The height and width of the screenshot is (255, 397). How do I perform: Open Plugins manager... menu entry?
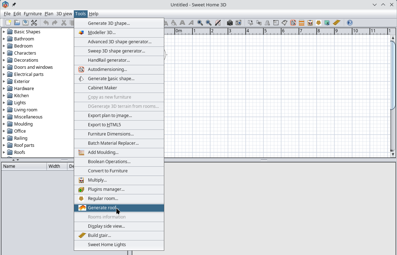pyautogui.click(x=119, y=189)
